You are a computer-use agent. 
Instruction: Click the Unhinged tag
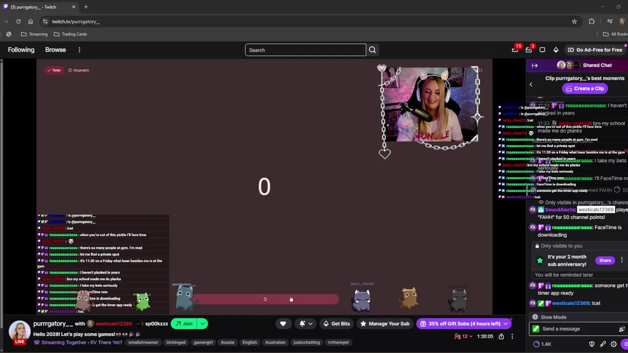tap(176, 342)
